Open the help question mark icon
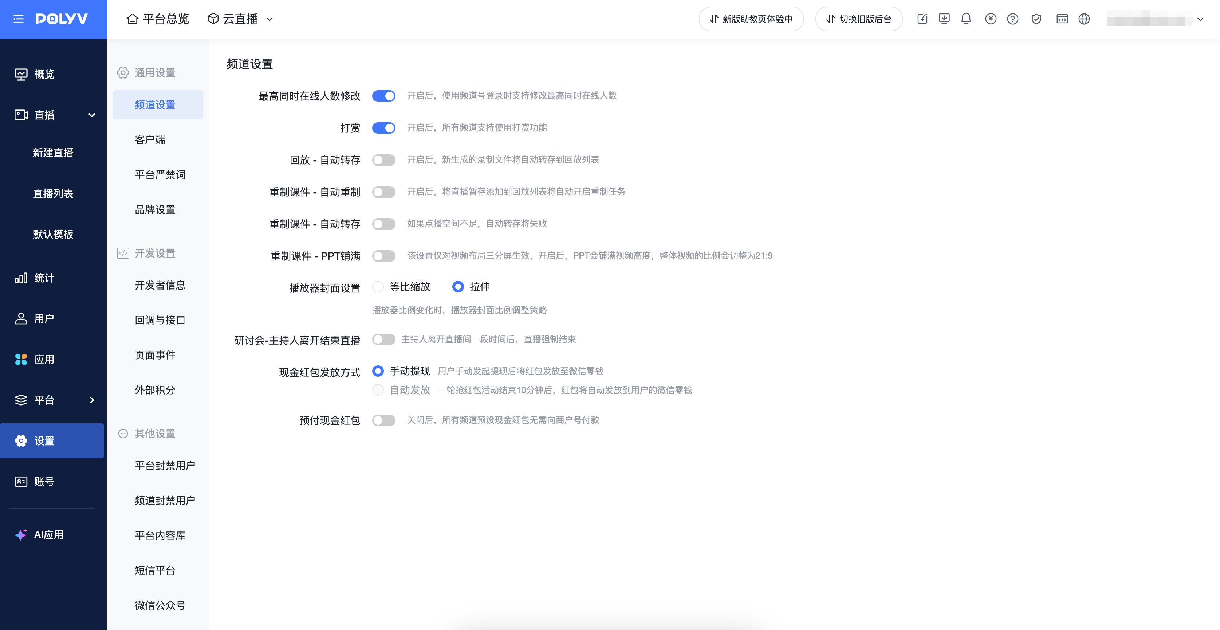 click(1012, 19)
